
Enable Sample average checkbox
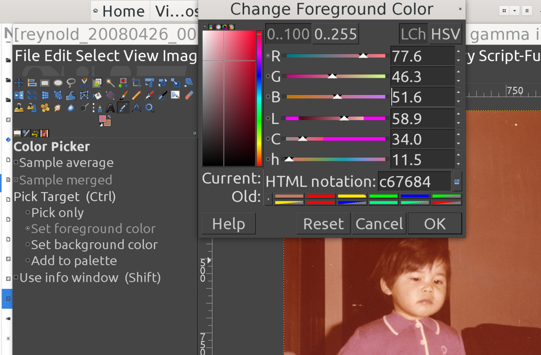(16, 162)
